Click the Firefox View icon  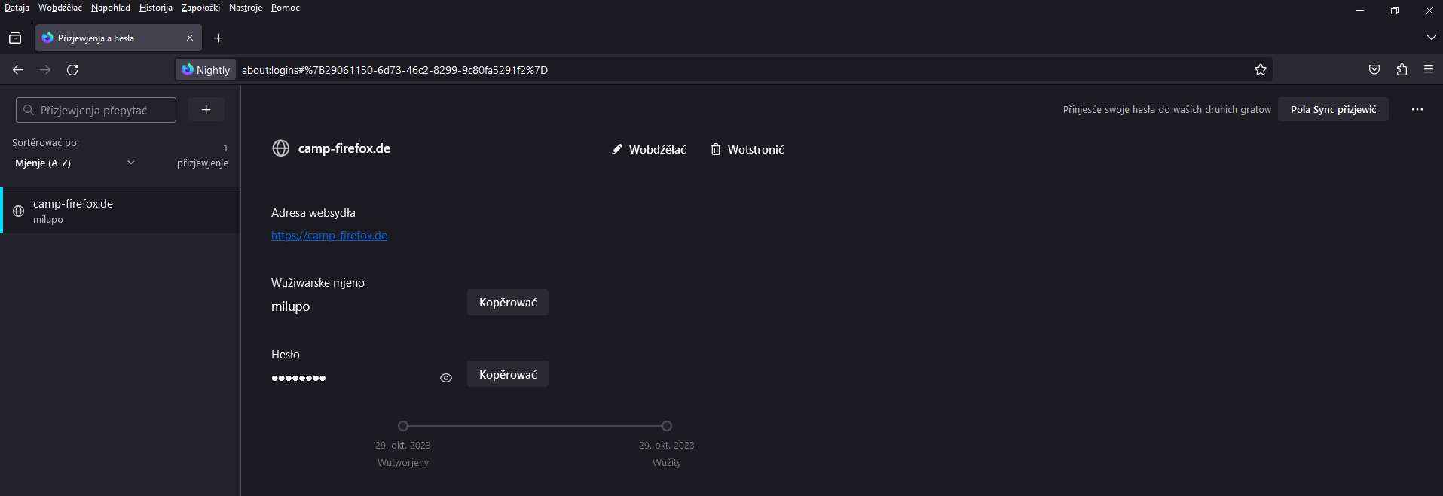tap(15, 38)
